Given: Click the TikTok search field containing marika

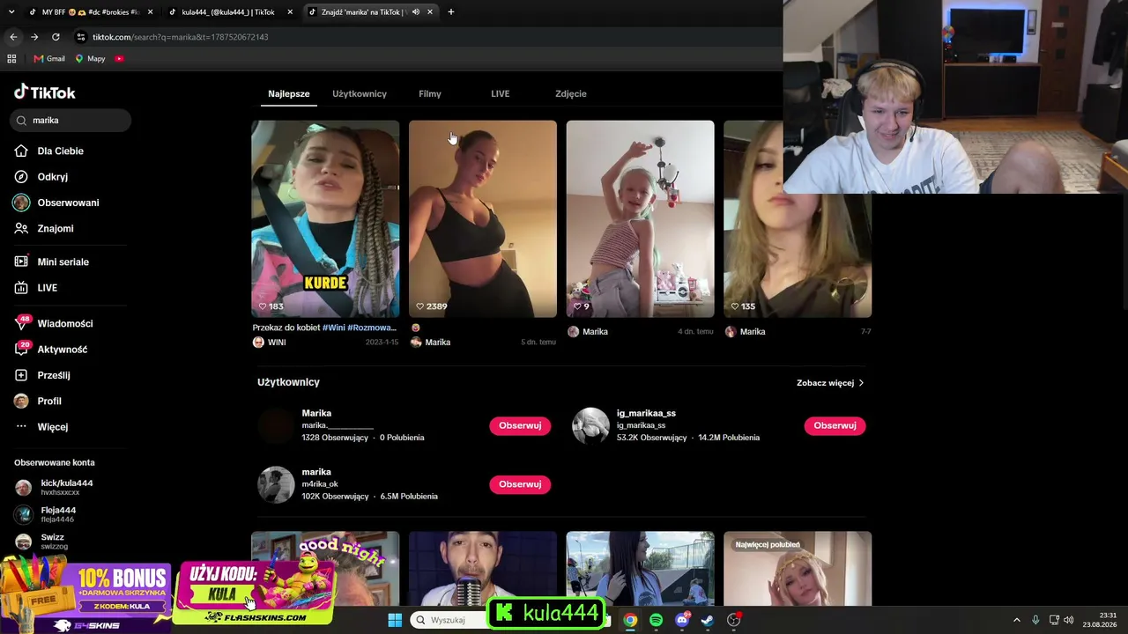Looking at the screenshot, I should click(x=71, y=120).
